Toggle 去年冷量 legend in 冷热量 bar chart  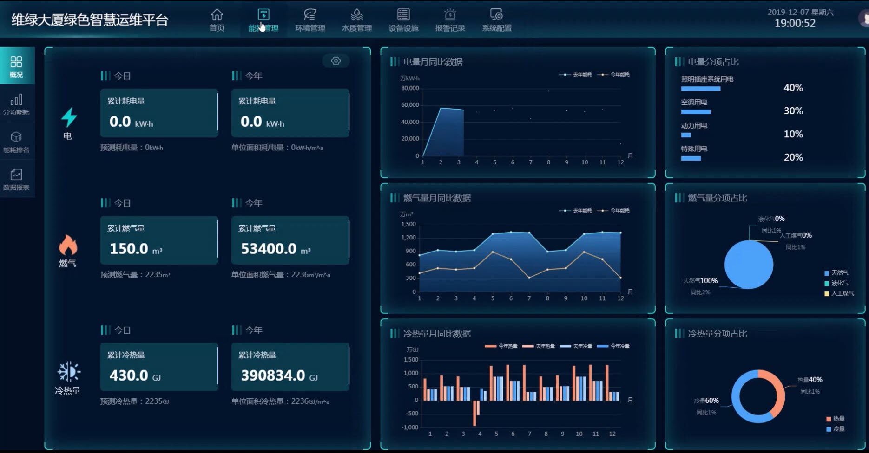[x=576, y=346]
